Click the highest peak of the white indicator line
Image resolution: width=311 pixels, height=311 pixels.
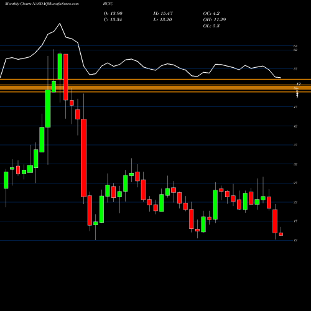tap(60, 24)
